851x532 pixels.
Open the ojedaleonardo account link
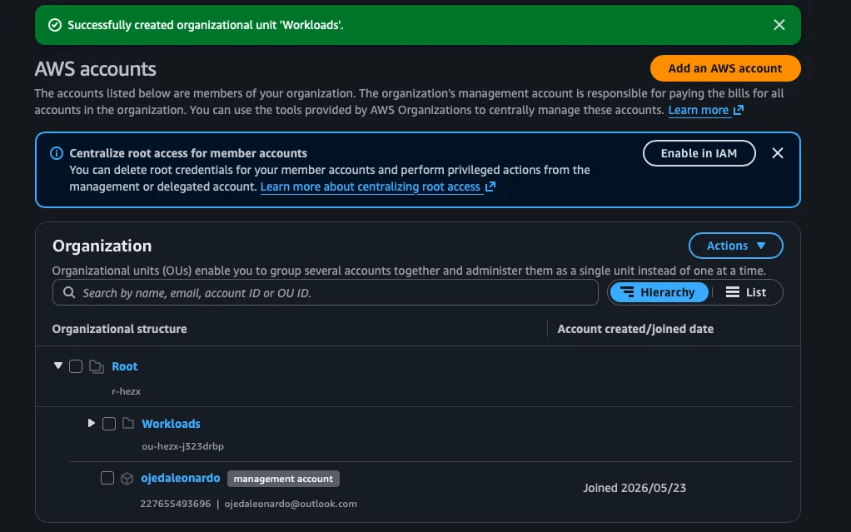pos(181,478)
